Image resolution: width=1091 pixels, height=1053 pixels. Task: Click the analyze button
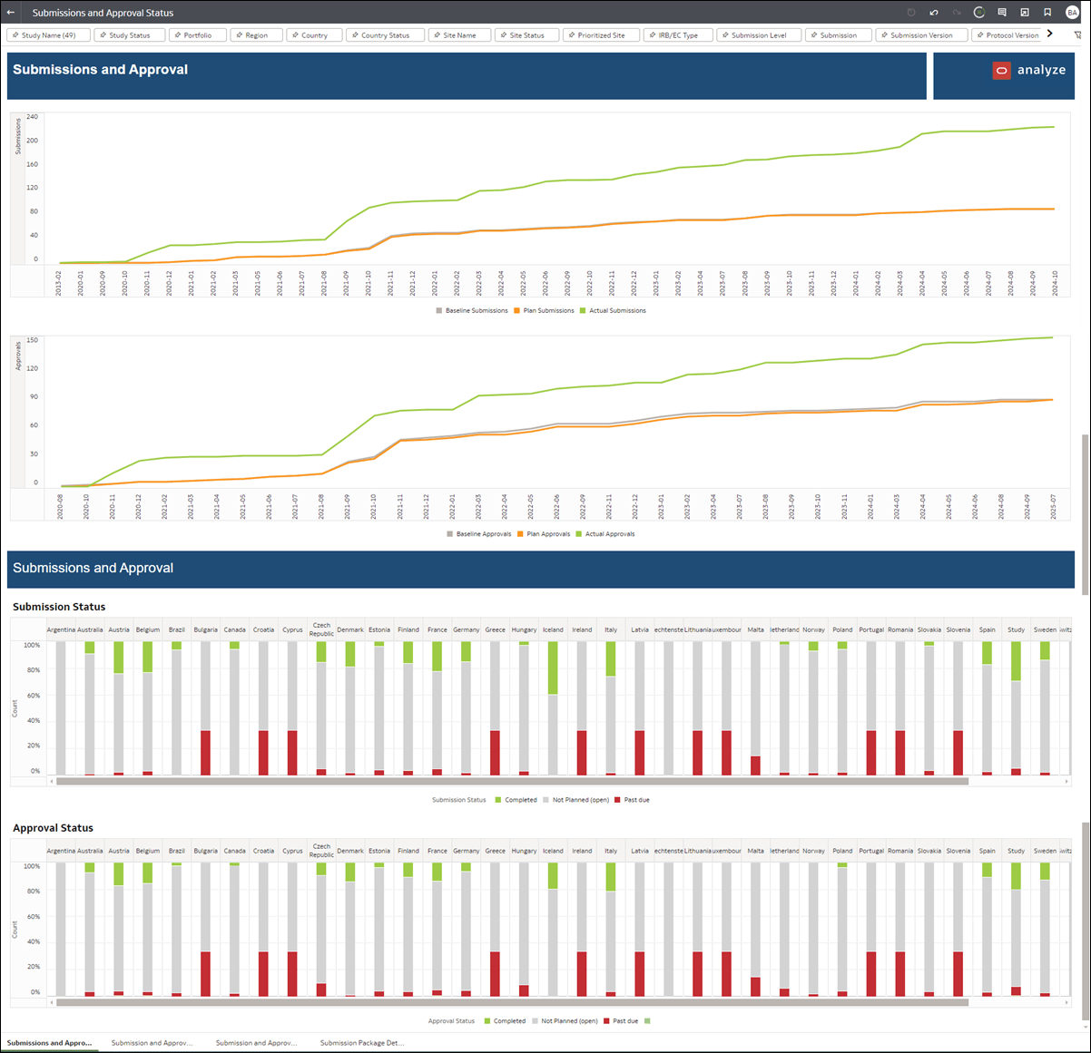click(x=1030, y=69)
